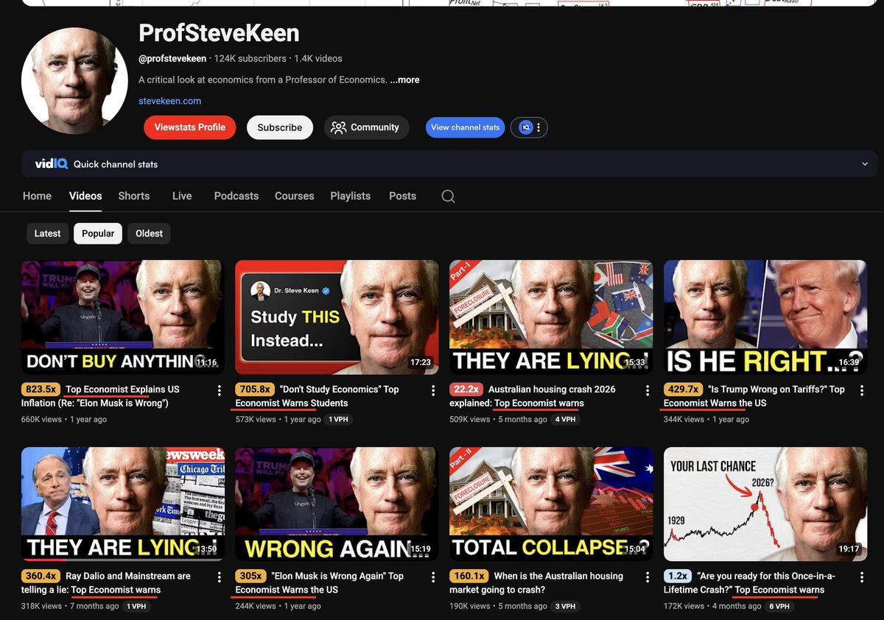Switch to the Live tab

coord(182,196)
